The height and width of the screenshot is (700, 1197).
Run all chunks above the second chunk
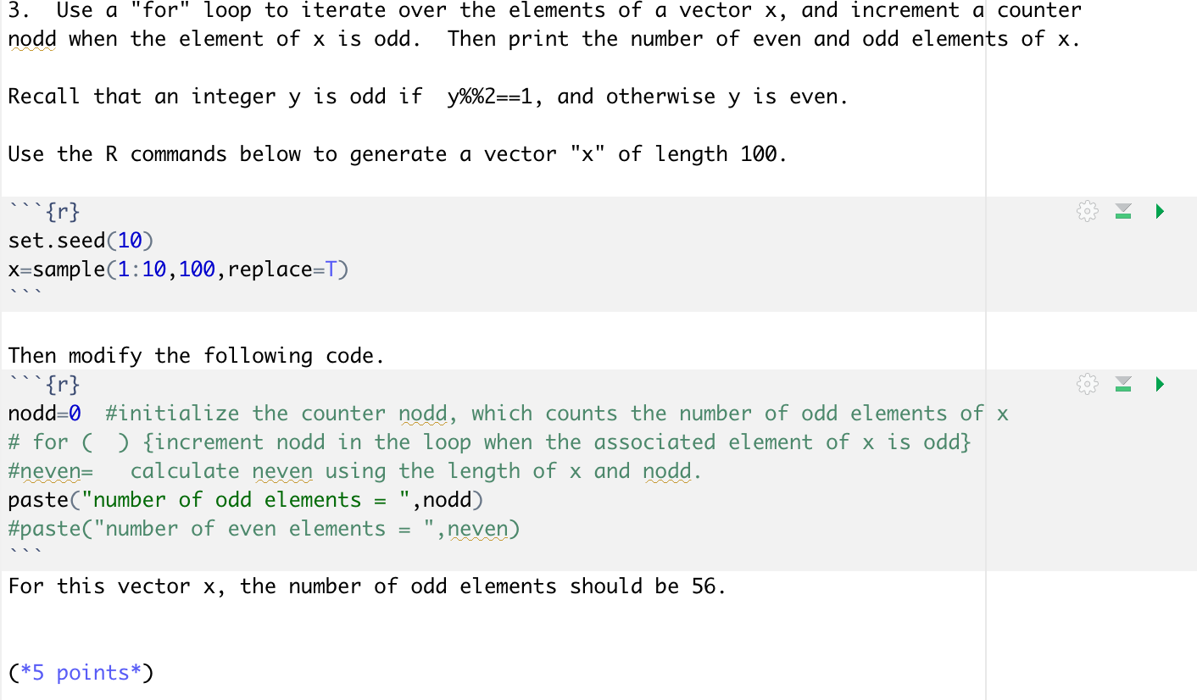tap(1123, 384)
